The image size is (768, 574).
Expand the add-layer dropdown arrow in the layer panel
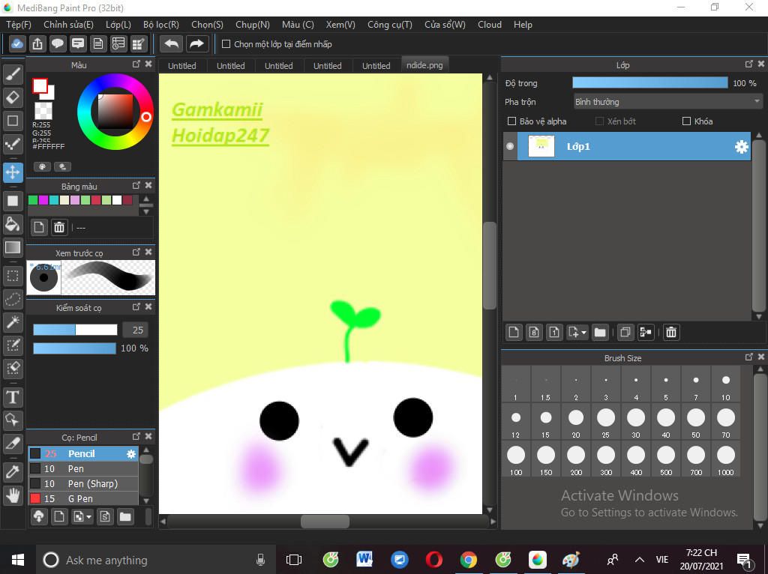click(583, 333)
